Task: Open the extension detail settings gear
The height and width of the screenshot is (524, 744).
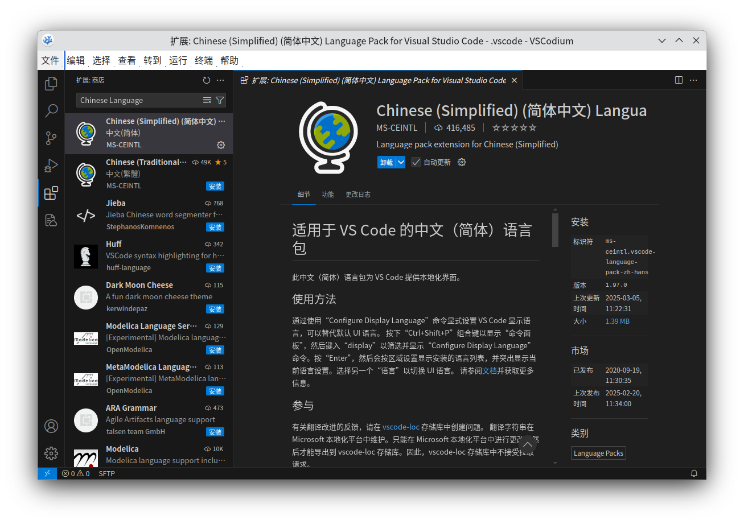Action: coord(462,162)
